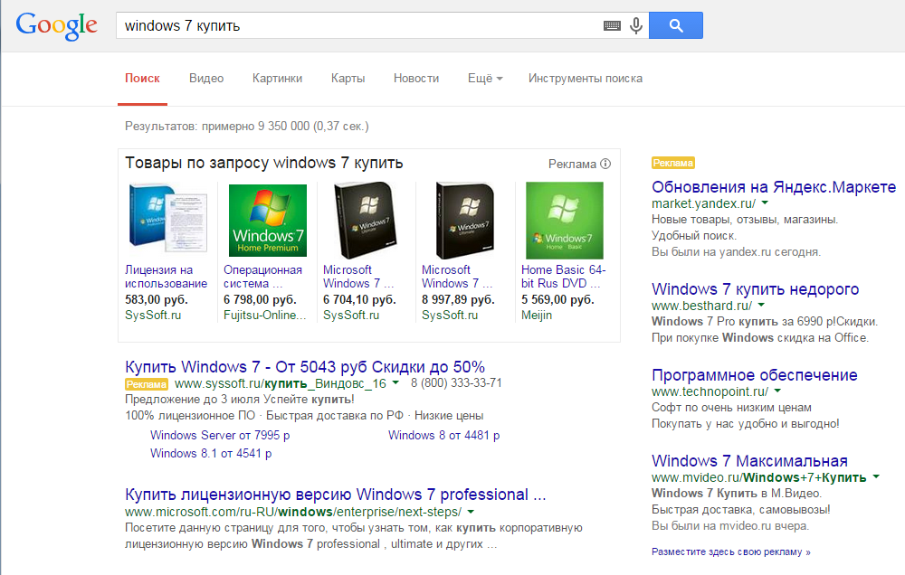Image resolution: width=905 pixels, height=575 pixels.
Task: Click the blue search magnifier button
Action: [676, 25]
